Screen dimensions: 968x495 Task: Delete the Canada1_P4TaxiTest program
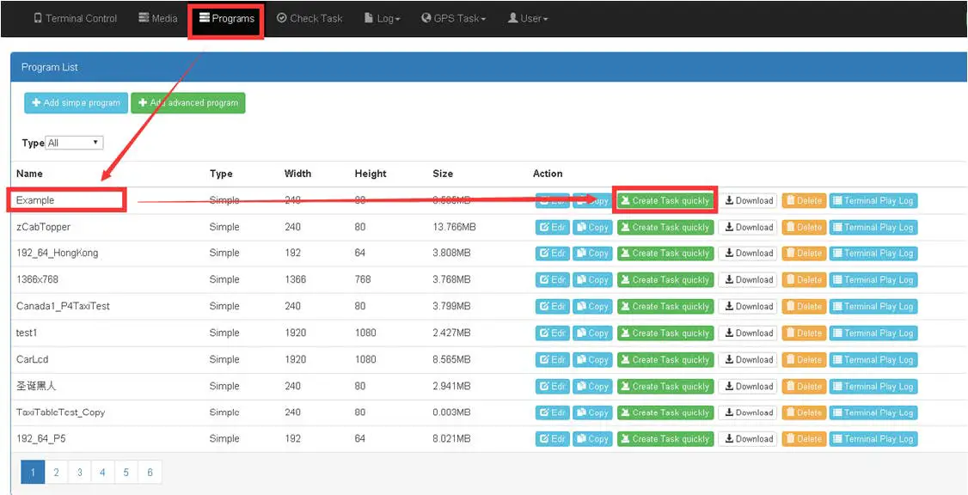[x=803, y=307]
